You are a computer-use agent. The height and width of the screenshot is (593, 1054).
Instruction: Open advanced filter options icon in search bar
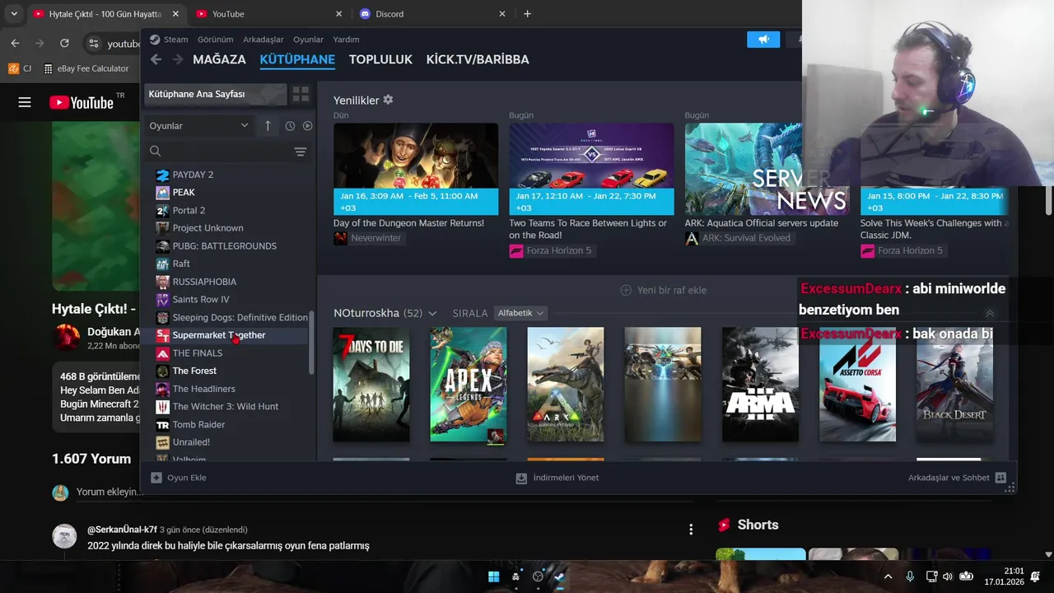(301, 152)
